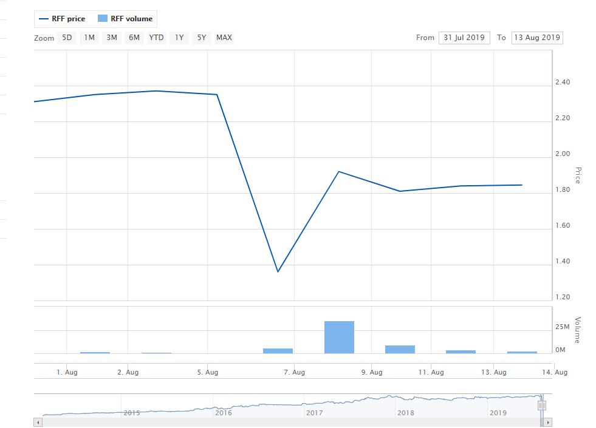Click the volume bar after the tallest
This screenshot has width=596, height=428.
point(400,350)
